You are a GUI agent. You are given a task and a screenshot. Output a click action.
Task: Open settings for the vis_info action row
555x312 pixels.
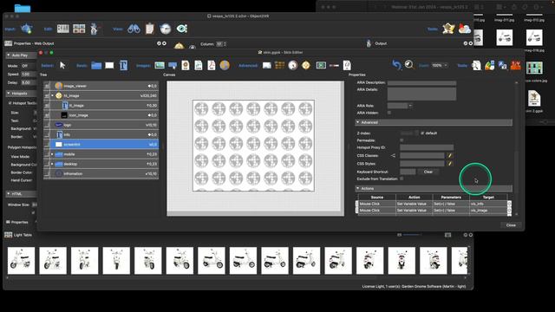point(509,204)
